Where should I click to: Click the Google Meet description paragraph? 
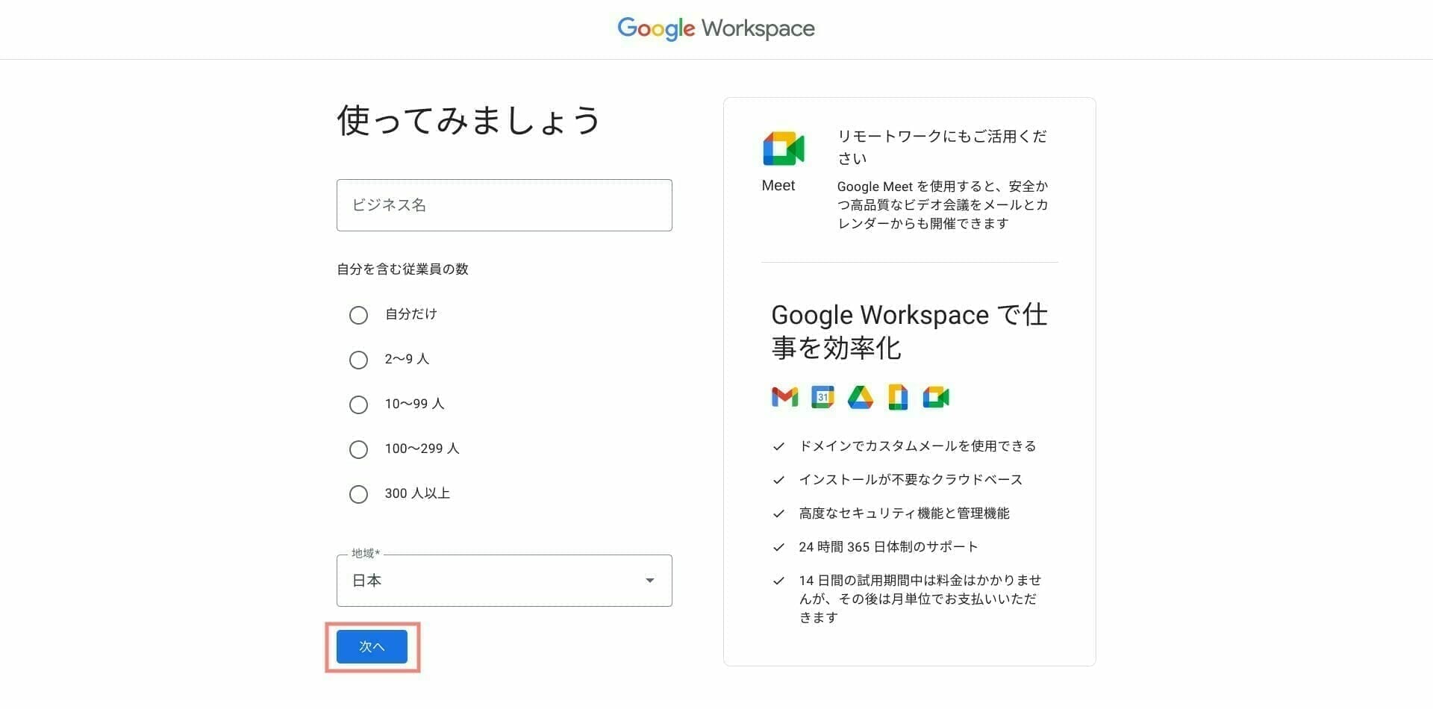pyautogui.click(x=942, y=204)
